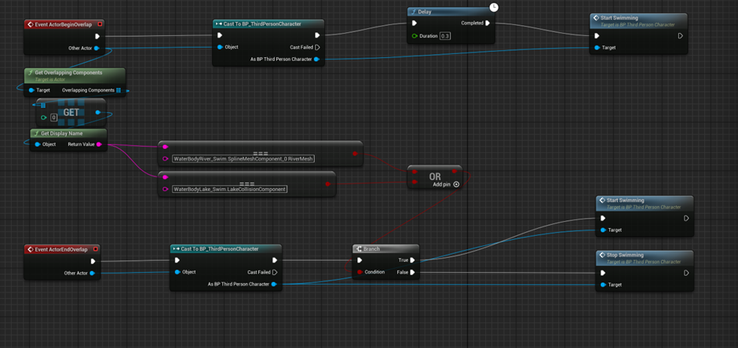Click the GET node index input field
738x348 pixels.
click(x=53, y=118)
